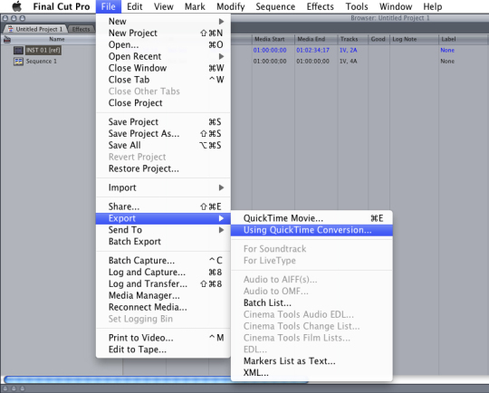The width and height of the screenshot is (489, 393).
Task: Choose Close Tab
Action: (163, 80)
